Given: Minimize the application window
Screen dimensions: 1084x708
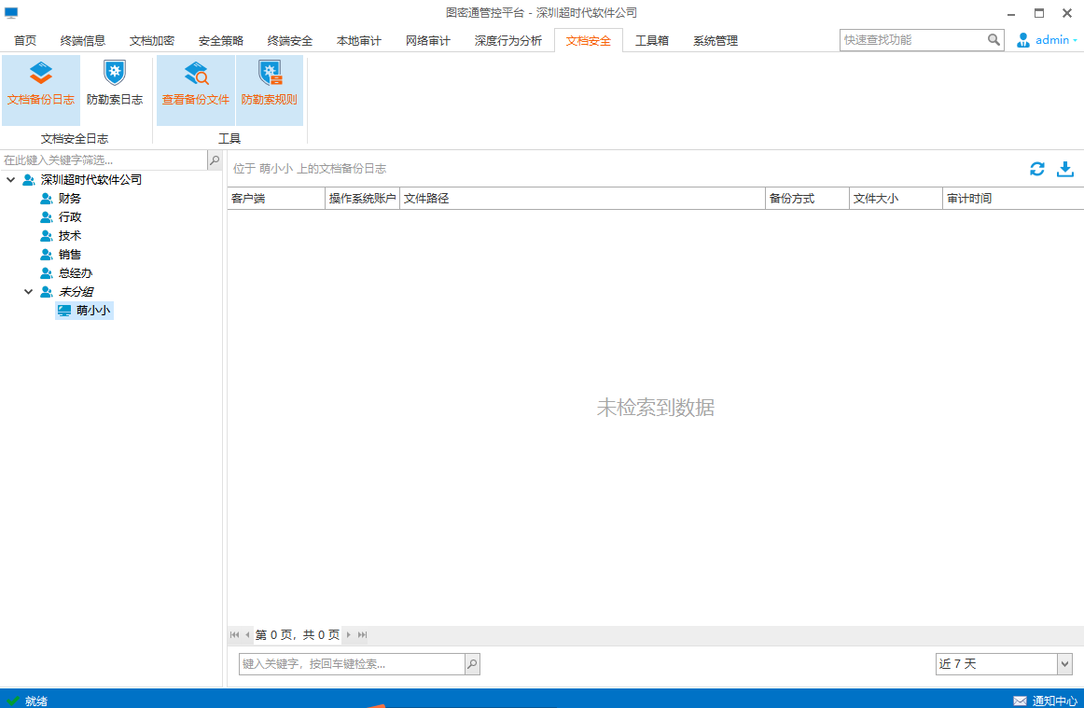Looking at the screenshot, I should pyautogui.click(x=1010, y=13).
